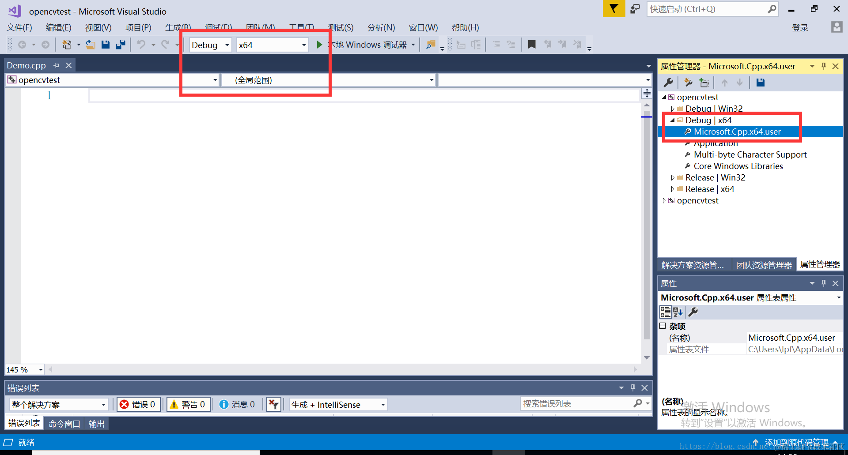Viewport: 848px width, 455px height.
Task: Open the 编辑(E) menu
Action: click(58, 27)
